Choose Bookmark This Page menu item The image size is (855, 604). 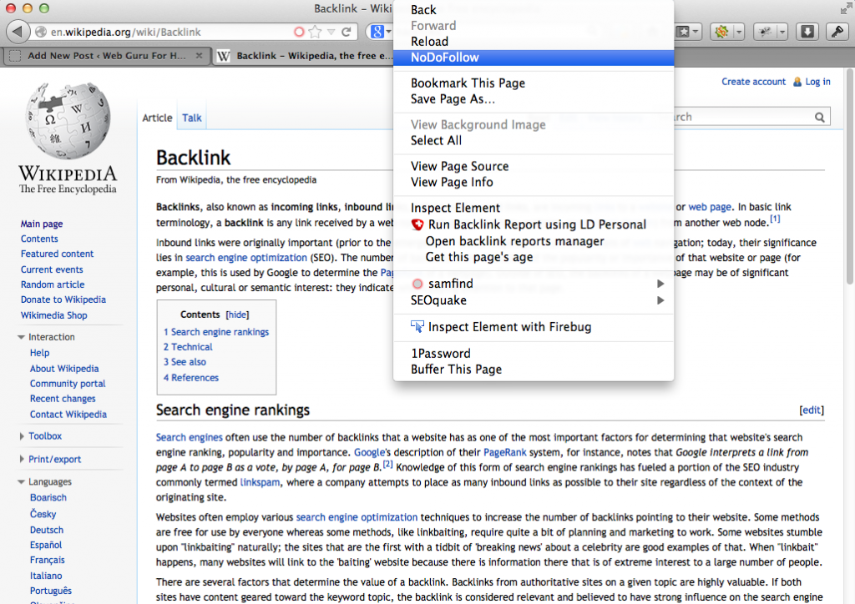pos(534,83)
